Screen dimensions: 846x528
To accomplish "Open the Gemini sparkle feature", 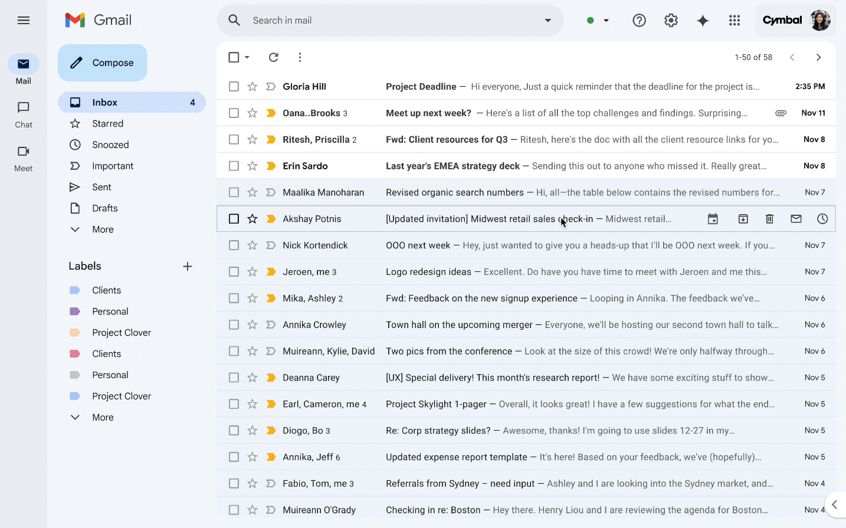I will coord(703,20).
